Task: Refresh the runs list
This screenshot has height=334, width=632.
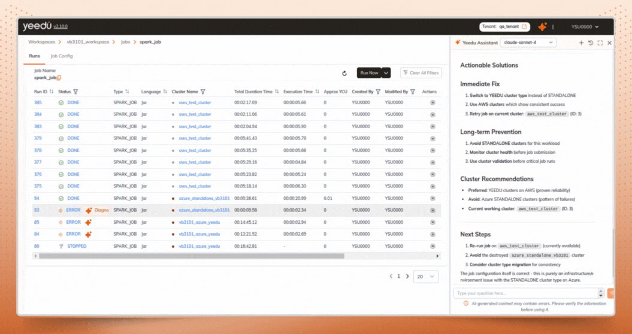Action: (344, 73)
